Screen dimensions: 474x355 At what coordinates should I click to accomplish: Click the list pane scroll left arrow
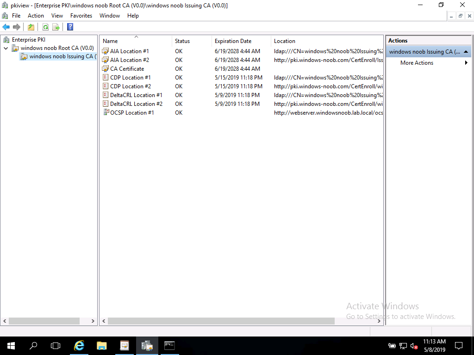104,321
